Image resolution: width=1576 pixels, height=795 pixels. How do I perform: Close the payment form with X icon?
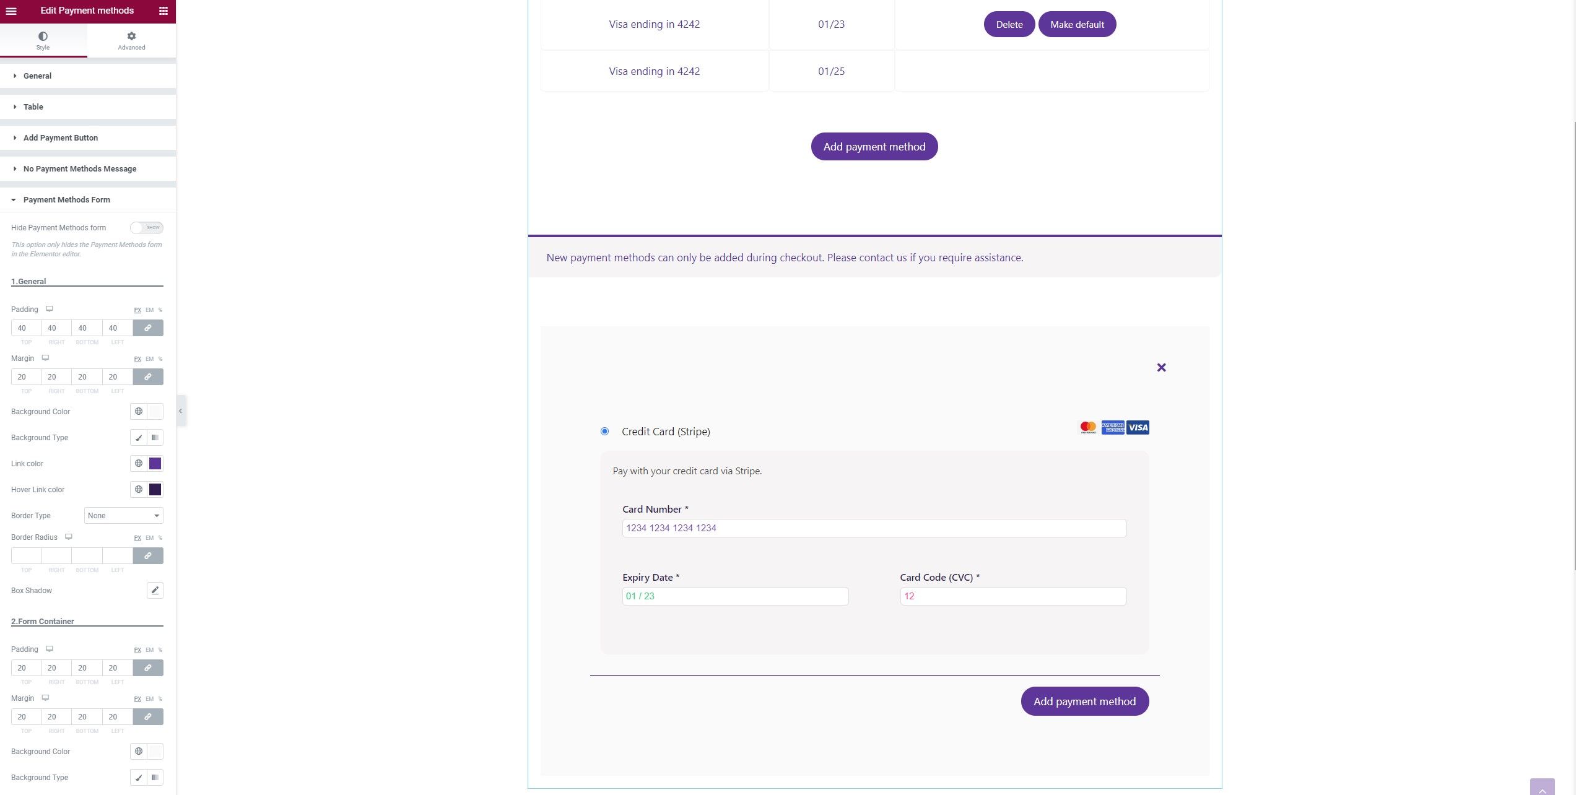[1161, 367]
